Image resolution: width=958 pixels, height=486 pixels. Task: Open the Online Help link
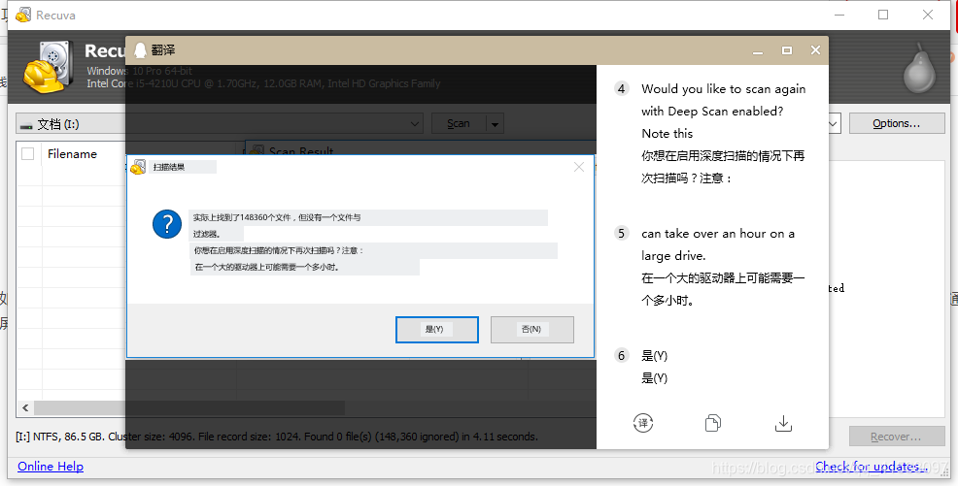pos(51,467)
